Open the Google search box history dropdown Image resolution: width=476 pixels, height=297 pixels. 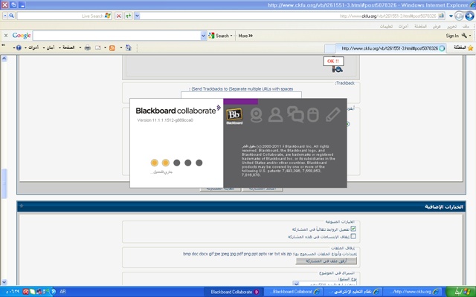point(203,36)
